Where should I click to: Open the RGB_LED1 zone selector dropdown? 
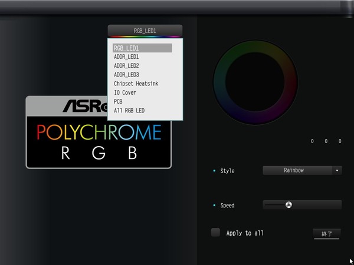(x=145, y=31)
